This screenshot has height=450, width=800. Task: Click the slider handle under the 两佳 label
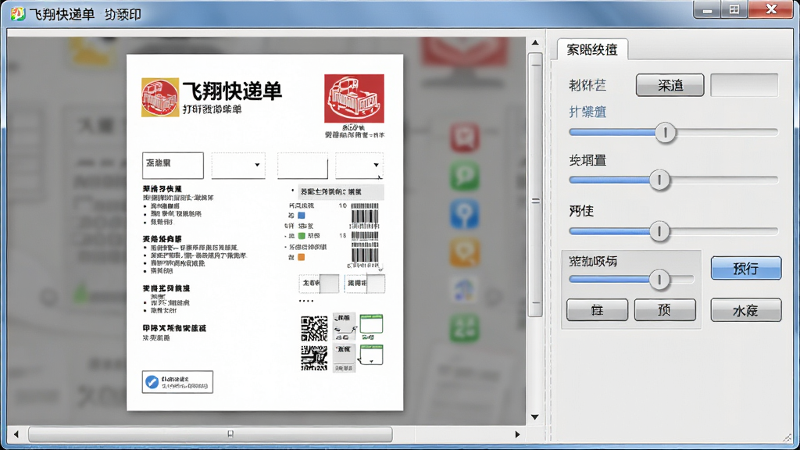[x=659, y=231]
